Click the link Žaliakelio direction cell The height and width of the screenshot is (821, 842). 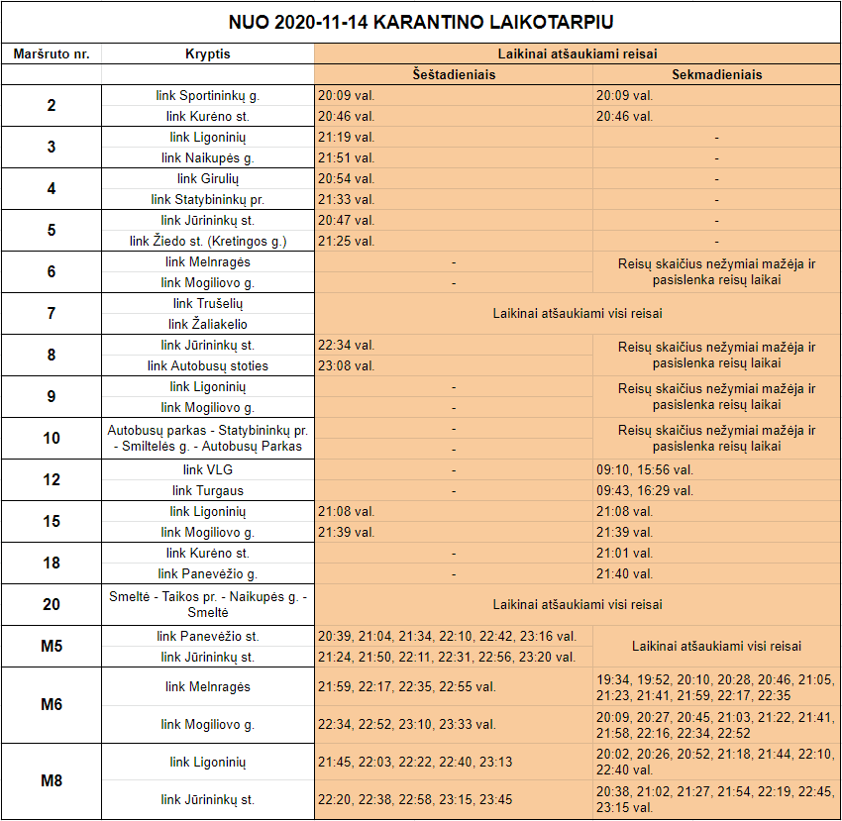tap(208, 324)
